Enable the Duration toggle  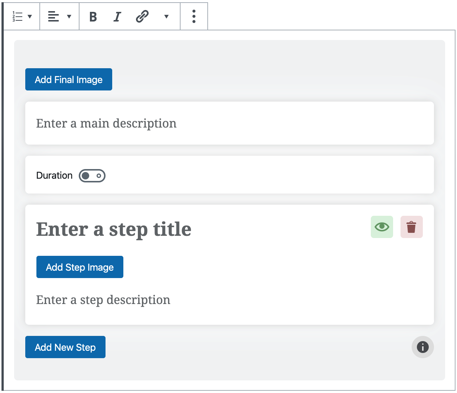pyautogui.click(x=92, y=176)
